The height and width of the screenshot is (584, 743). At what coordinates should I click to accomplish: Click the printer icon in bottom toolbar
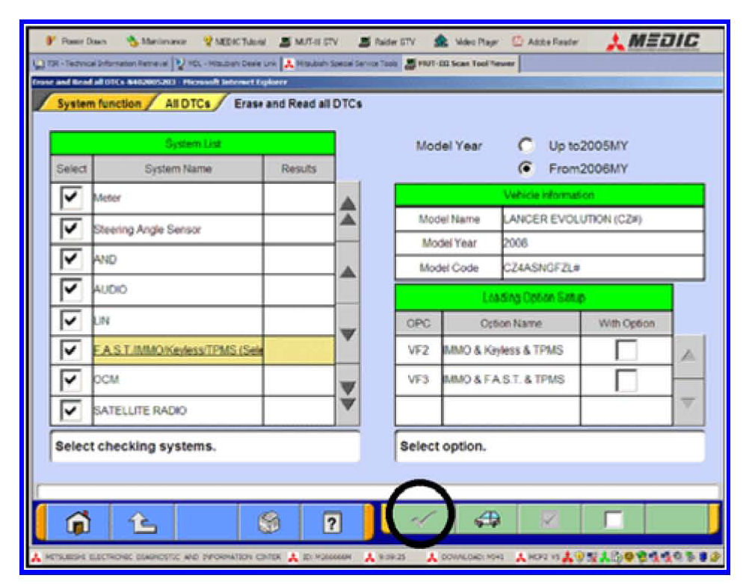(x=269, y=520)
